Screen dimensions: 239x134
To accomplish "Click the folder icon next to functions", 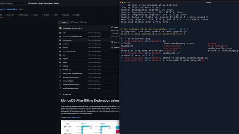I will point(60,44).
